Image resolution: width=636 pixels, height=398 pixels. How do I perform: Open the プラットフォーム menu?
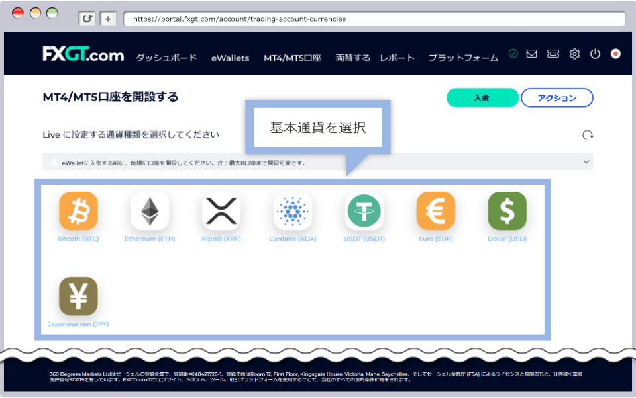click(x=463, y=58)
